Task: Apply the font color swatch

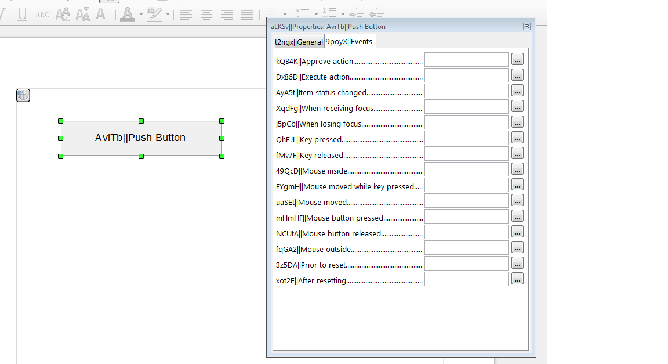Action: click(128, 15)
